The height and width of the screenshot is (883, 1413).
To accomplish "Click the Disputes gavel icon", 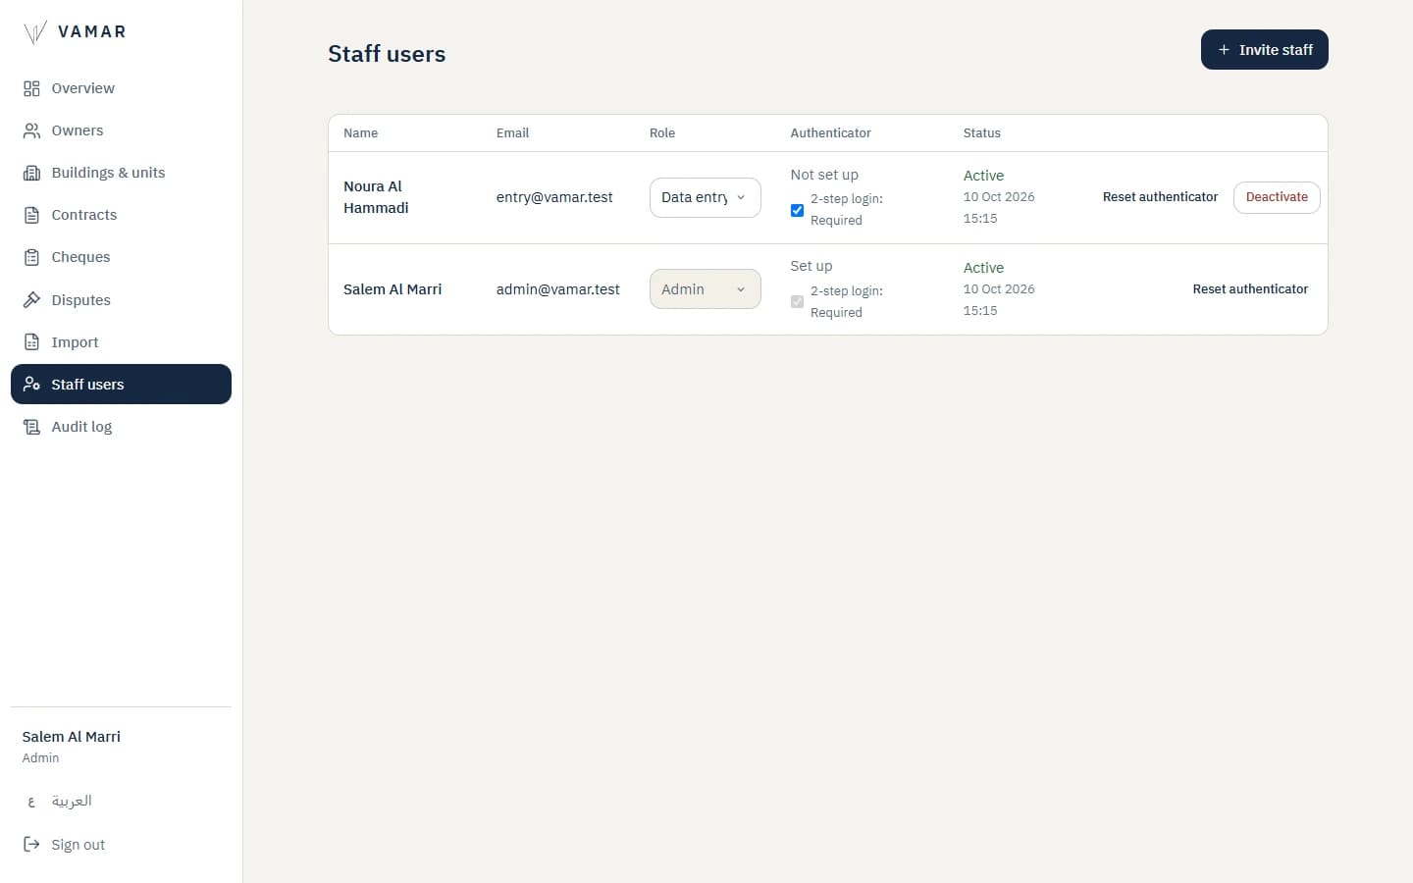I will (x=31, y=300).
